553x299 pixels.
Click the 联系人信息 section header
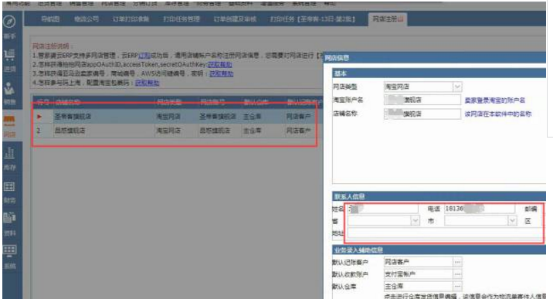pos(439,196)
